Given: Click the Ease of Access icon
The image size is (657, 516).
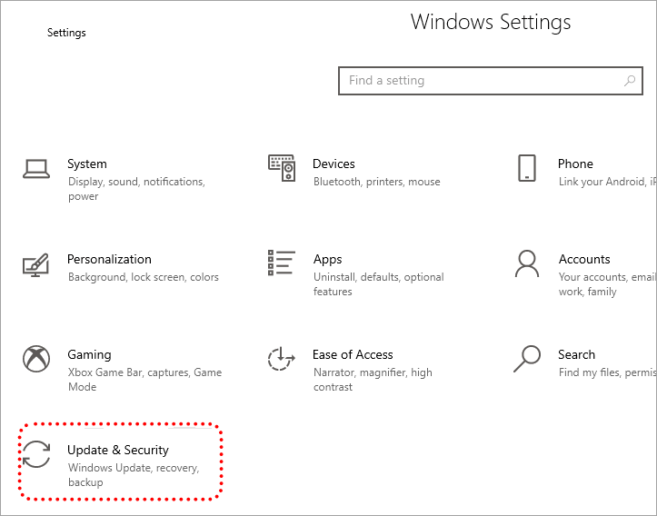Looking at the screenshot, I should pos(282,359).
